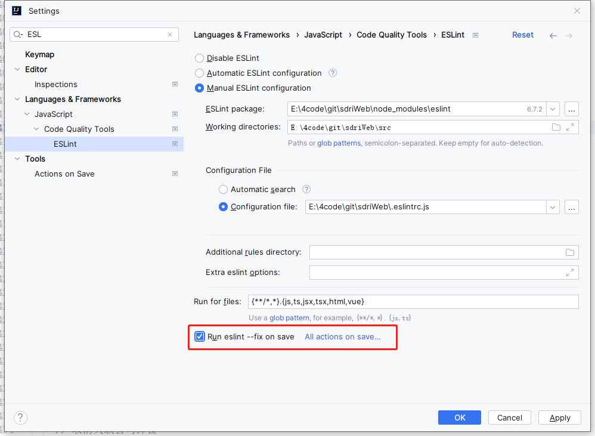Expand the Working directories field
The height and width of the screenshot is (436, 595).
pyautogui.click(x=570, y=127)
